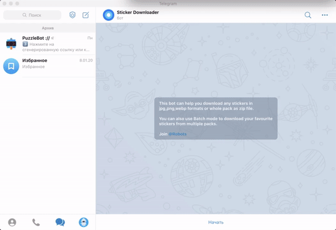Click the PuzzleBot avatar image

tap(11, 44)
